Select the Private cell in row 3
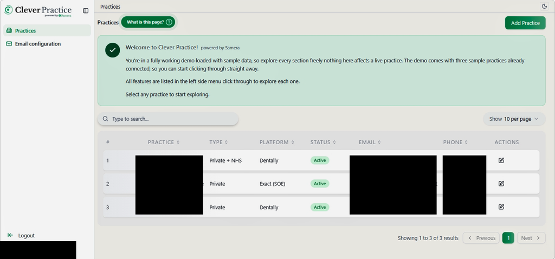Viewport: 555px width, 259px height. pyautogui.click(x=217, y=208)
